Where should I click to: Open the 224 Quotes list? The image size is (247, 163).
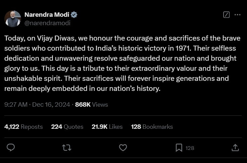pos(67,127)
